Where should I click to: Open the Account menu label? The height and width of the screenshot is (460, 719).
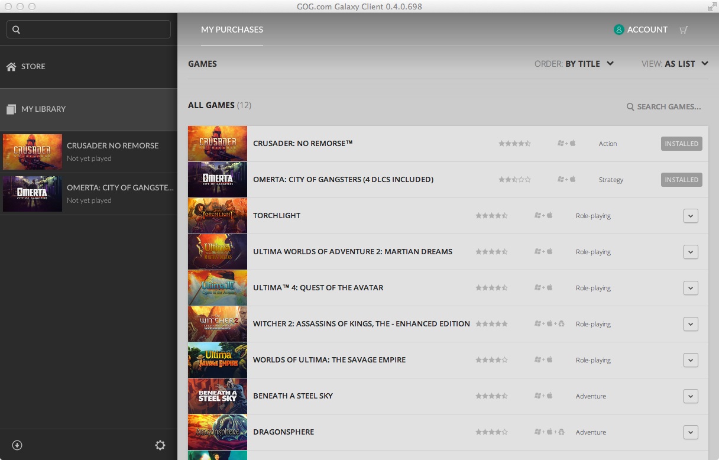click(647, 30)
